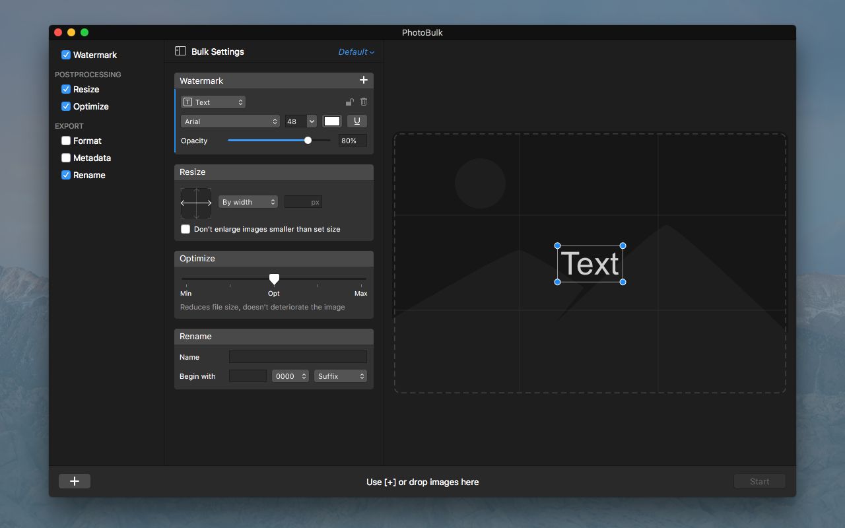Image resolution: width=845 pixels, height=528 pixels.
Task: Enable the Metadata export checkbox
Action: tap(65, 158)
